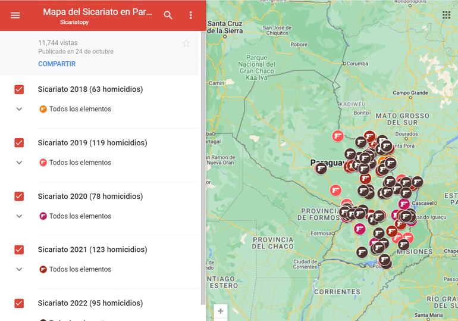Click the orange pistol icon for 2018 layer
The width and height of the screenshot is (458, 321).
coord(43,109)
